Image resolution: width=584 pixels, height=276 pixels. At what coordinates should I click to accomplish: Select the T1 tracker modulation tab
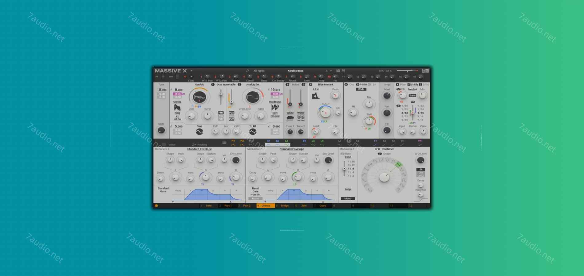pos(375,143)
